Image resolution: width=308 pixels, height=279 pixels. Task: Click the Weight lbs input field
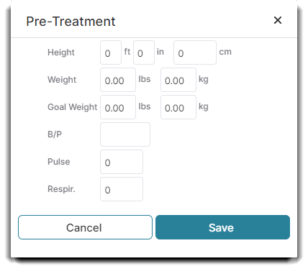[118, 80]
